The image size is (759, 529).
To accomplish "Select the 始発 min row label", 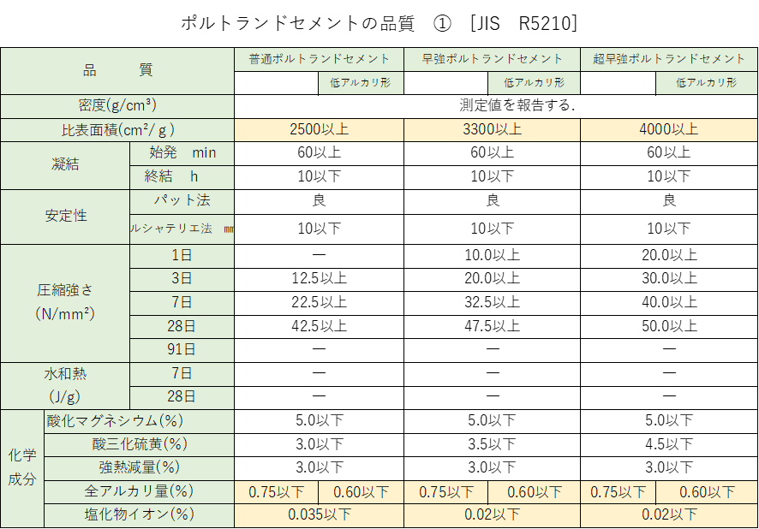I will [x=182, y=153].
